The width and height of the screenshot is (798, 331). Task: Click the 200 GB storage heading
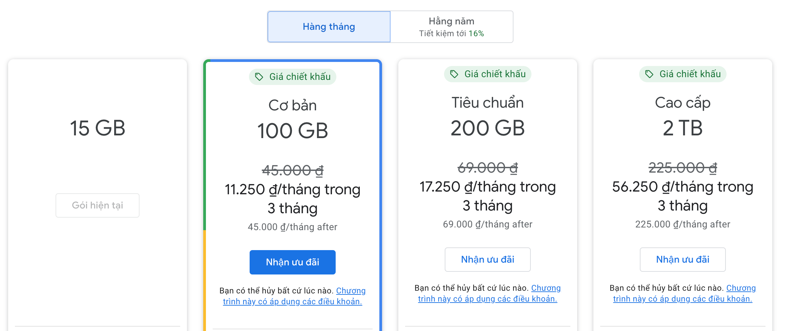click(487, 128)
